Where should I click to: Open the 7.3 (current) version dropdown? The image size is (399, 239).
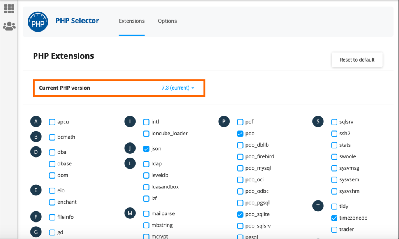point(178,88)
